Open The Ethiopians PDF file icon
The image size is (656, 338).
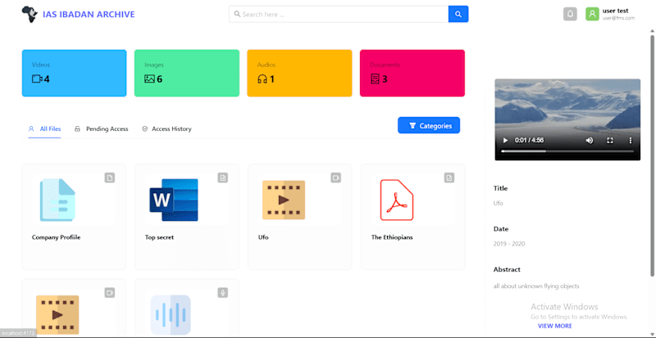(397, 200)
